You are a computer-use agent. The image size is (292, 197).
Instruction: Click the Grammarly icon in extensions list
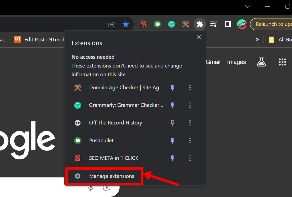pos(78,105)
